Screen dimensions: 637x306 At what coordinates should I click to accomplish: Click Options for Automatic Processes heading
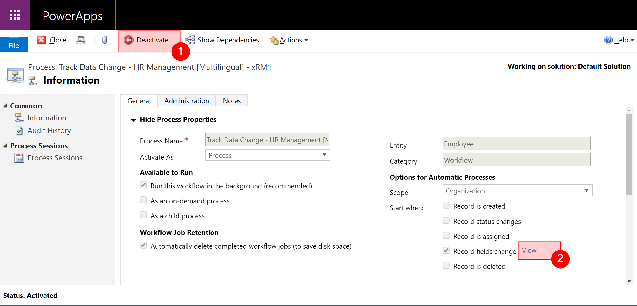pos(442,177)
